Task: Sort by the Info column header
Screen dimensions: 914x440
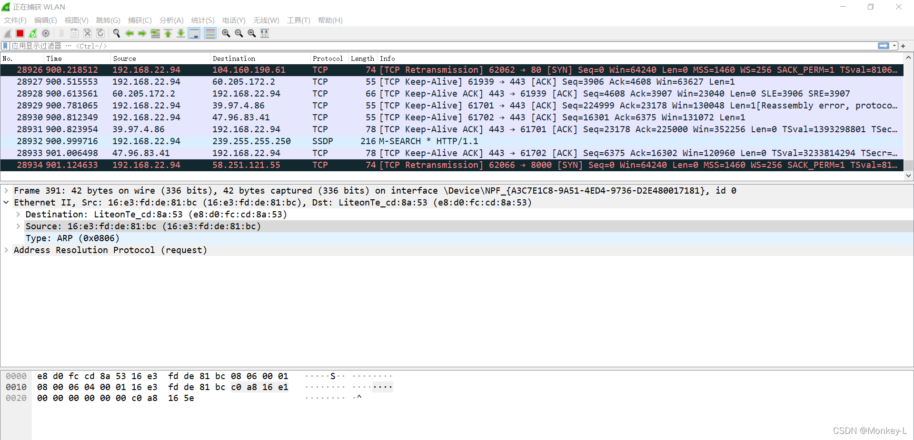Action: coord(640,59)
